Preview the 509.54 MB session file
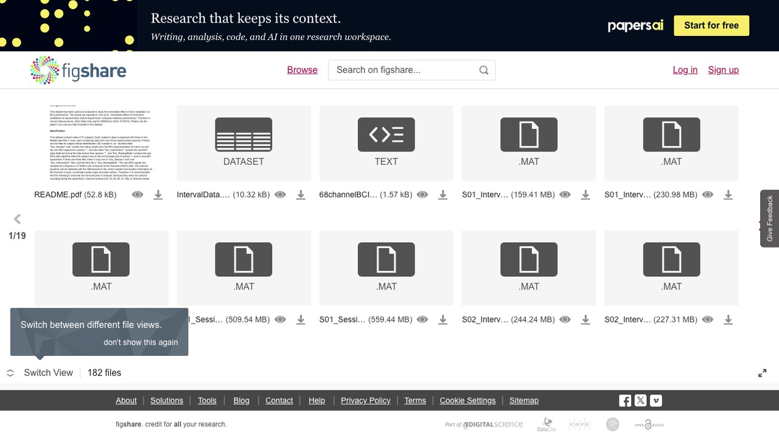The height and width of the screenshot is (438, 779). (280, 319)
